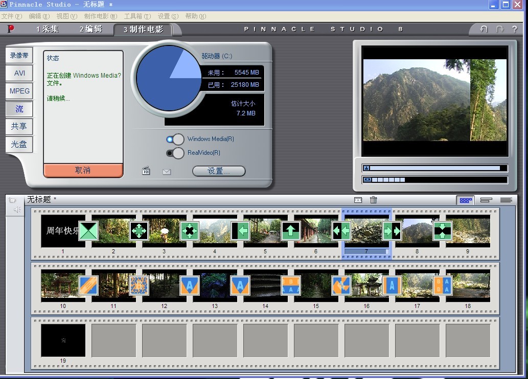
Task: Open the 工具箱 menu
Action: [x=137, y=16]
